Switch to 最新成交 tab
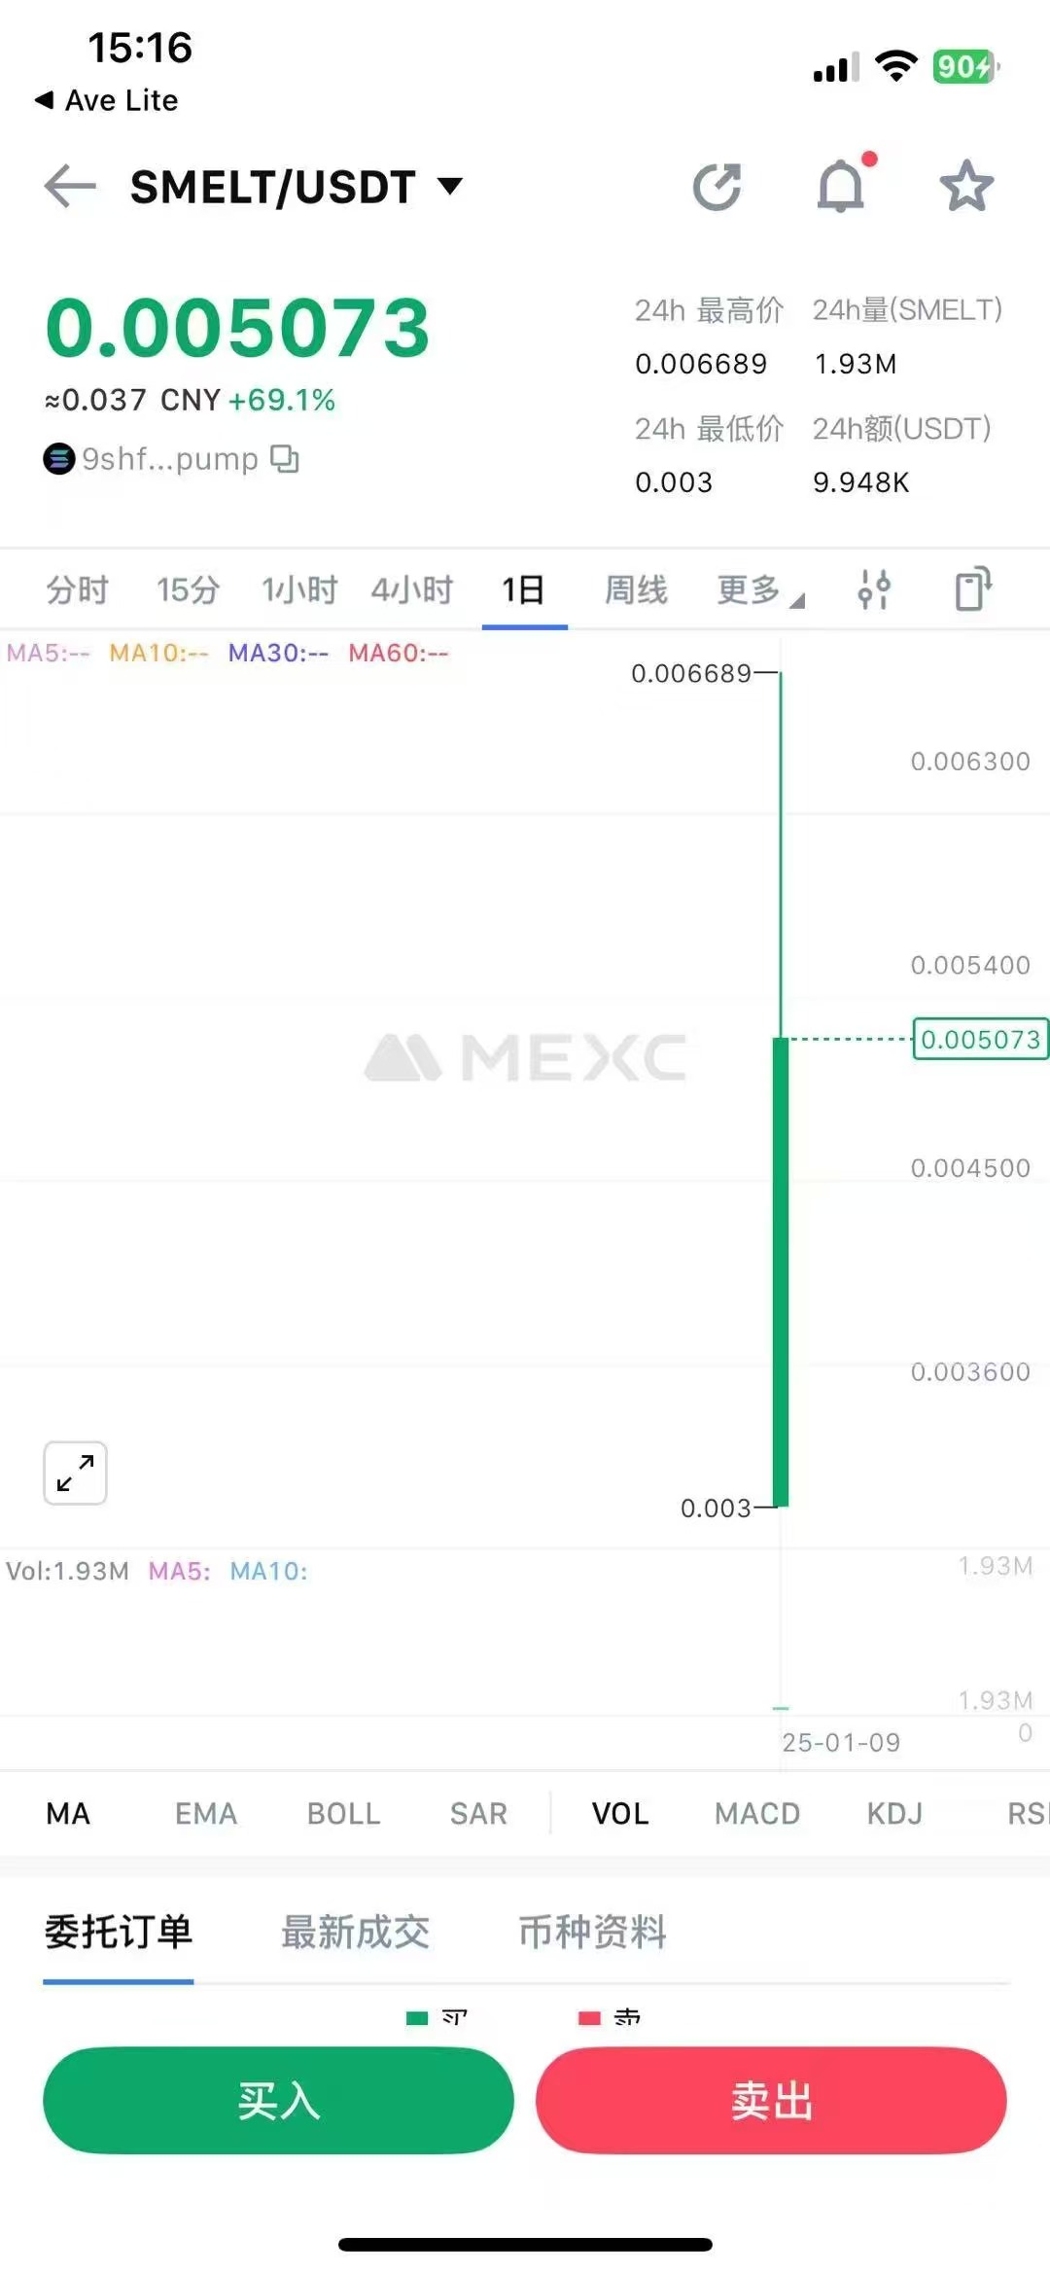The width and height of the screenshot is (1050, 2273). click(x=355, y=1932)
